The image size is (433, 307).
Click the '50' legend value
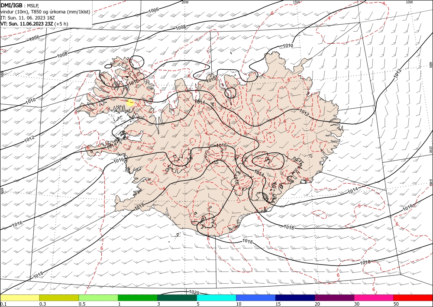[396, 304]
